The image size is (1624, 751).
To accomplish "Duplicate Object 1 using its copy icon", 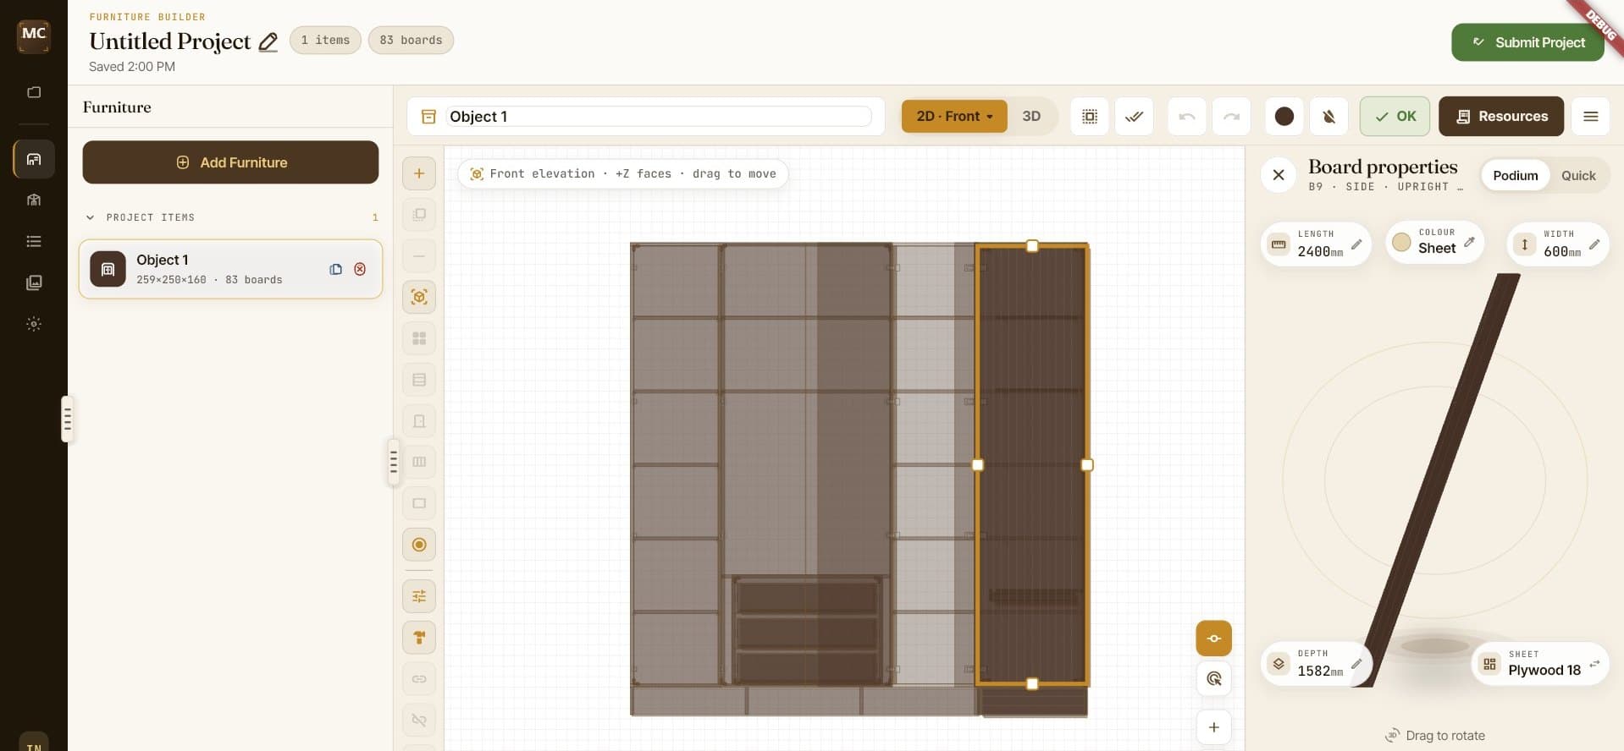I will click(x=336, y=269).
